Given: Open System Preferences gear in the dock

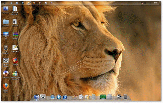Looking at the screenshot, I should [x=43, y=97].
